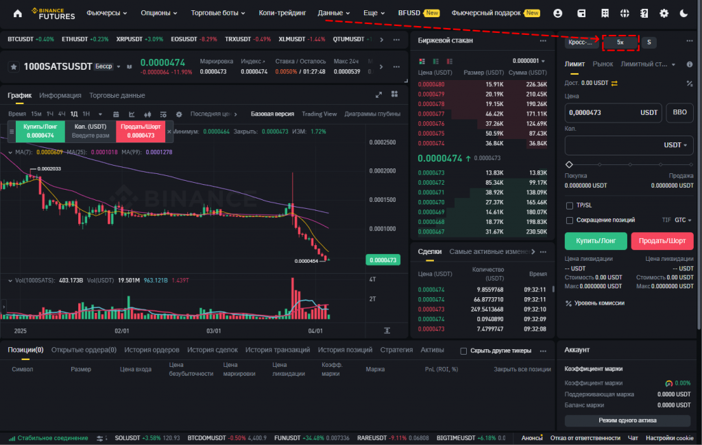Screen dimensions: 702x445
Task: Show only bids order book view
Action: [x=435, y=61]
